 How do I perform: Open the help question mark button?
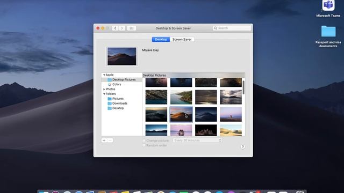click(x=242, y=147)
